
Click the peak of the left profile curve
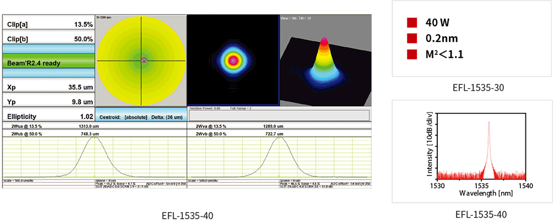pyautogui.click(x=95, y=138)
